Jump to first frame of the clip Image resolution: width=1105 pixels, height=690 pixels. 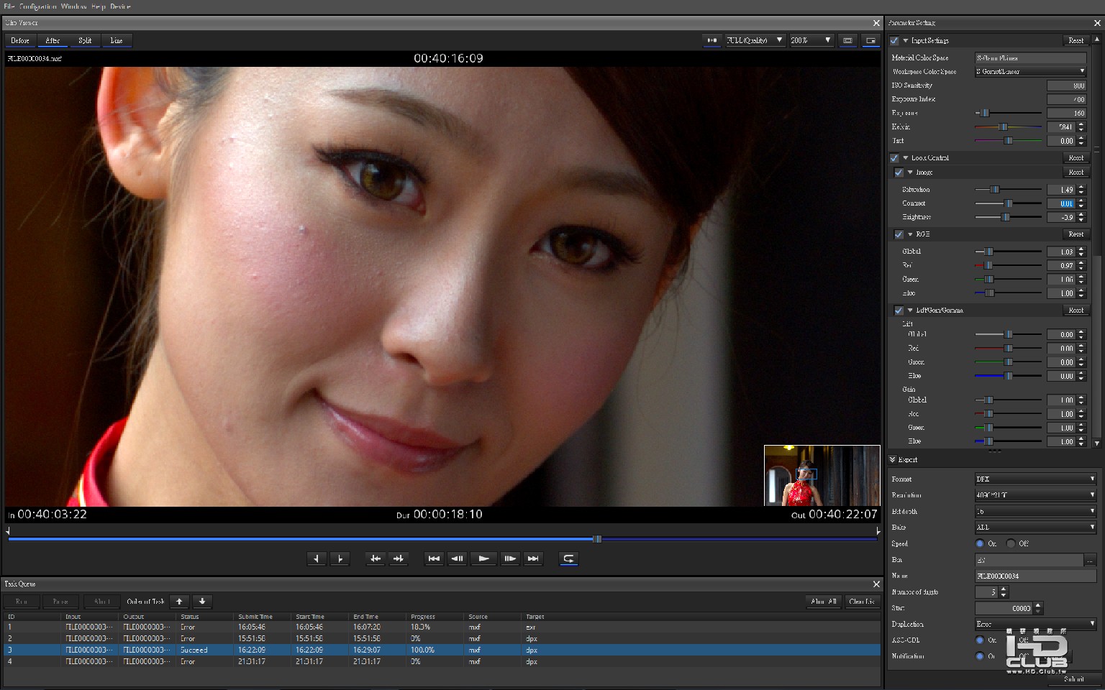pyautogui.click(x=434, y=558)
